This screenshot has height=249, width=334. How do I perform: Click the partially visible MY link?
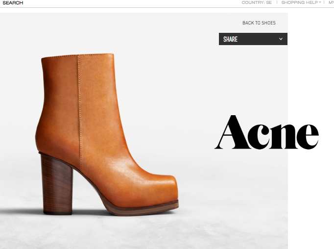pos(331,2)
